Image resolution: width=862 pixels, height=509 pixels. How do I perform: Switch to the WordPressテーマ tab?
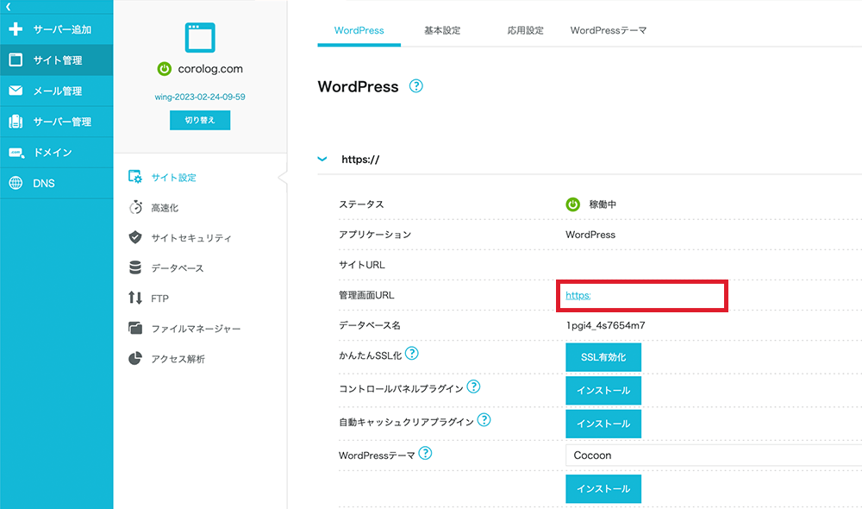click(608, 30)
